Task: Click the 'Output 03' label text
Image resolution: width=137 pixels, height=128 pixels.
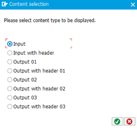Action: point(25,98)
